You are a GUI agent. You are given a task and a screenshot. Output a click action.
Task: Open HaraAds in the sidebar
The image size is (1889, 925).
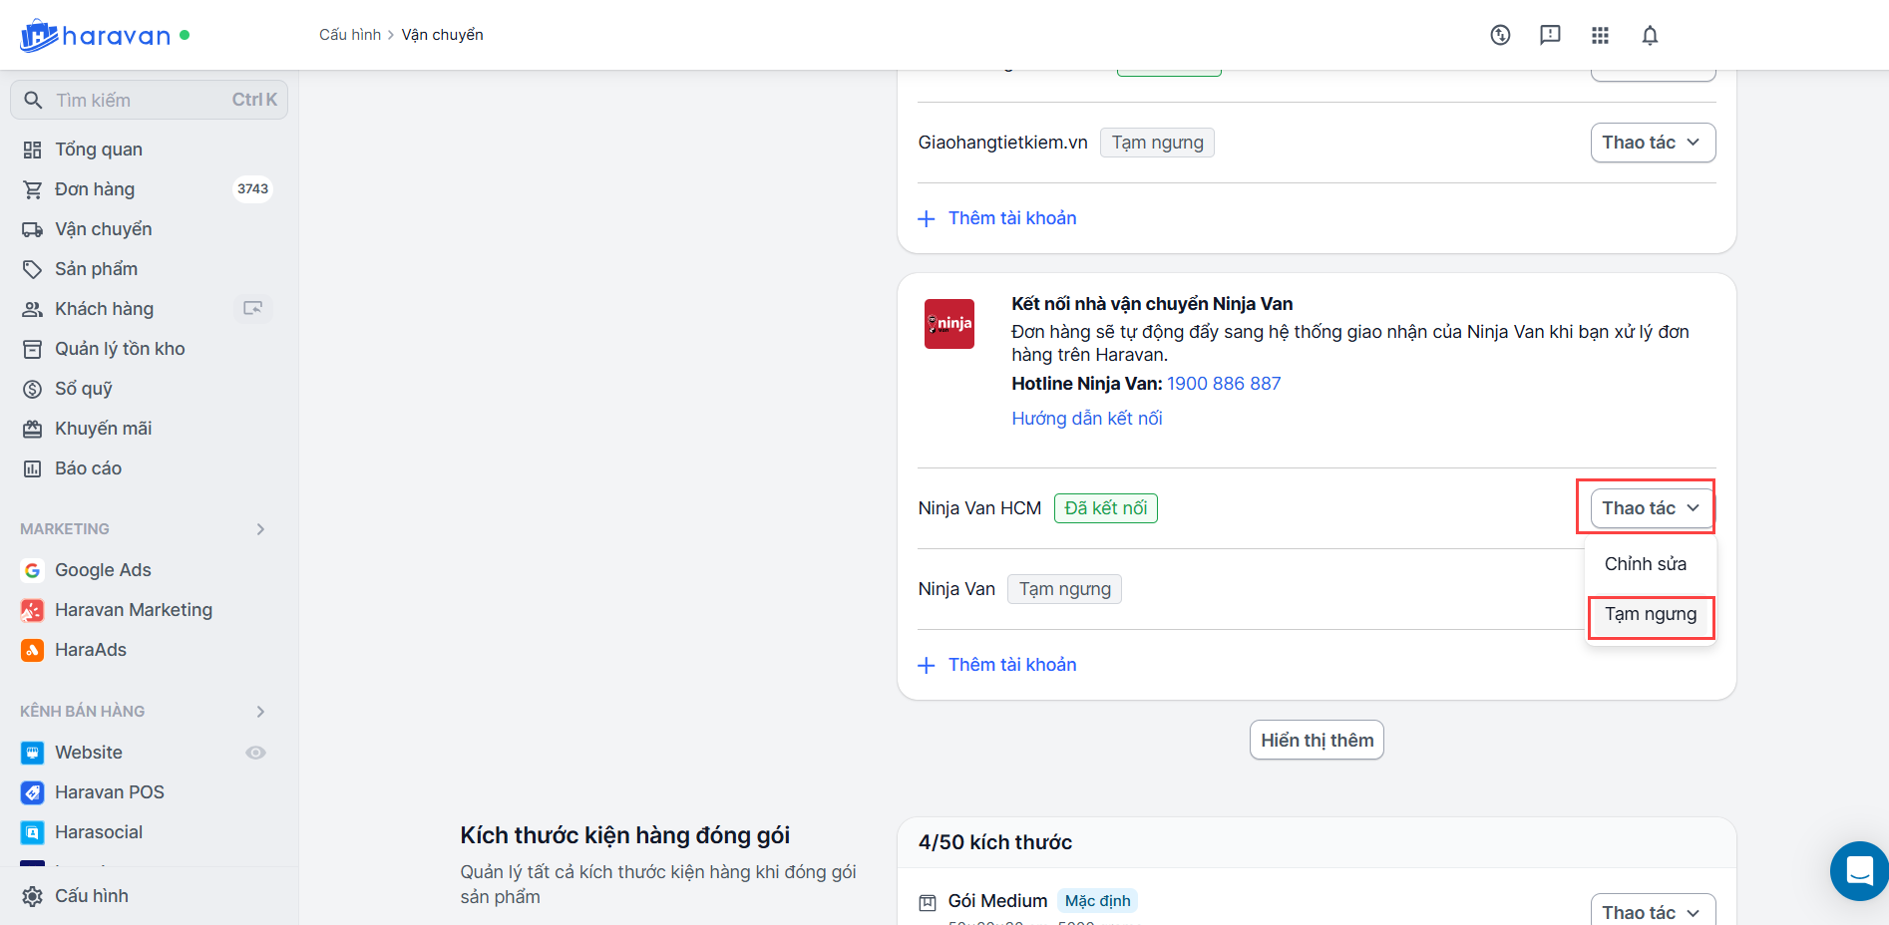coord(90,650)
